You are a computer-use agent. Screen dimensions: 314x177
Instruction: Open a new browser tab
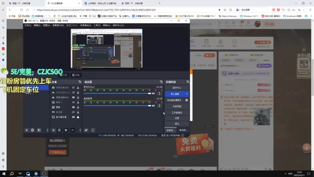pyautogui.click(x=160, y=3)
